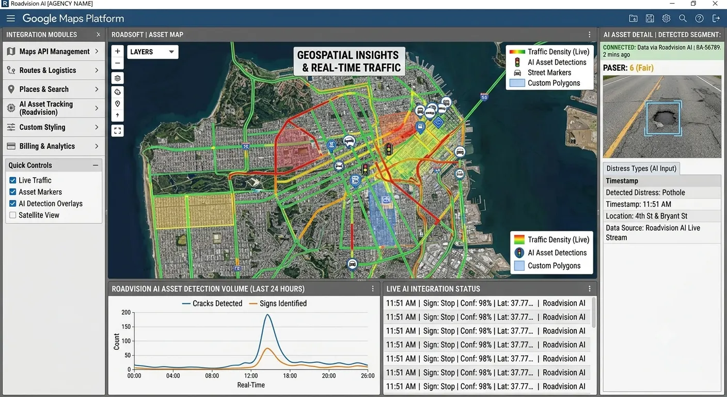Viewport: 727px width, 397px height.
Task: Expand Places & Search chevron
Action: (x=97, y=89)
